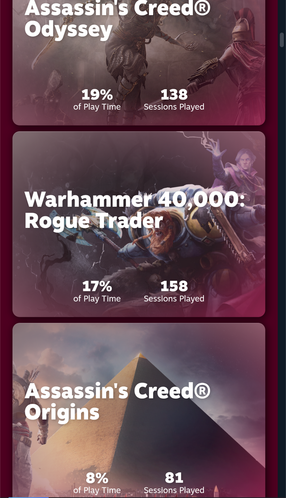Select the 81 Sessions Played stat
The image size is (286, 498).
point(174,483)
